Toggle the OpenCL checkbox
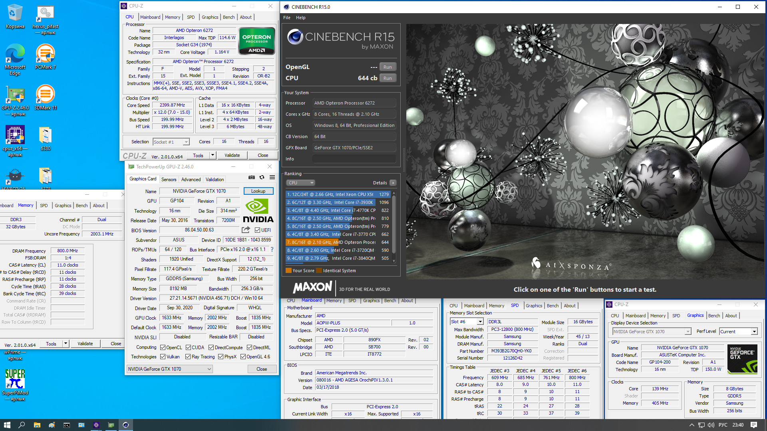The image size is (767, 431). pyautogui.click(x=163, y=348)
